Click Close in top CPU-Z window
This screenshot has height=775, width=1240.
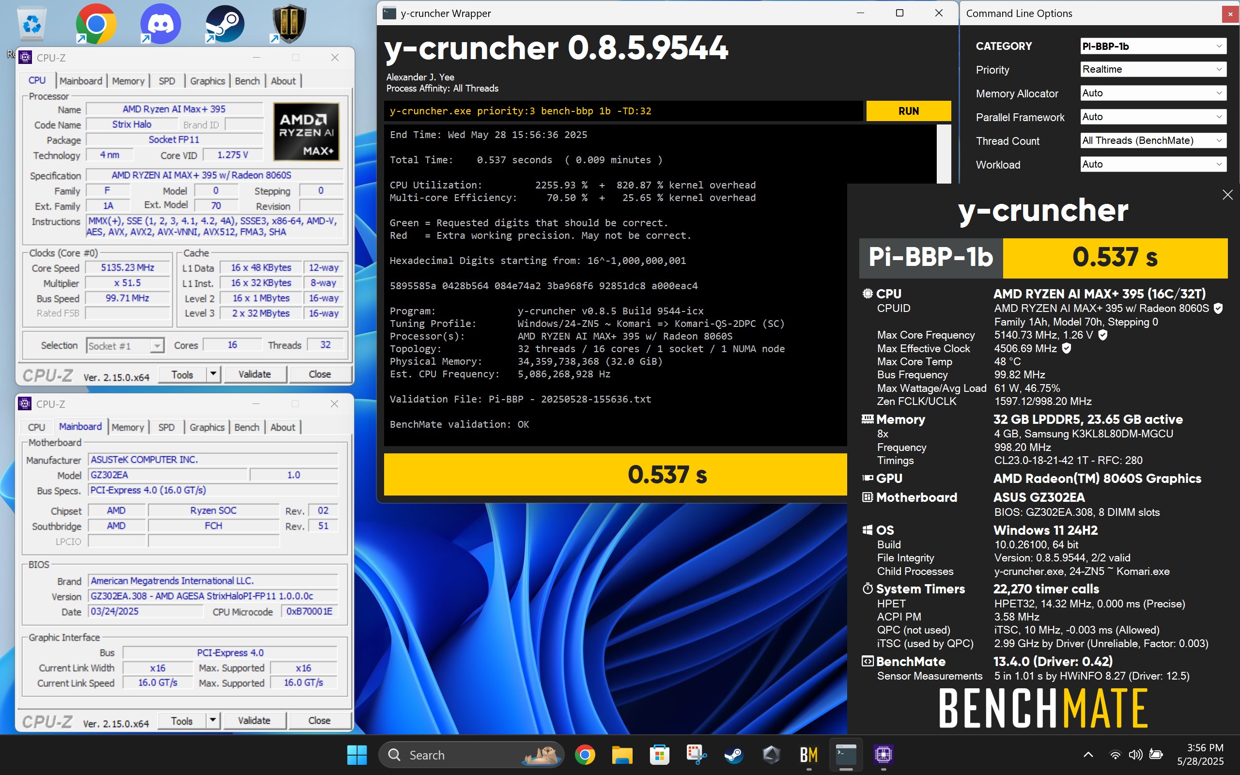click(x=320, y=374)
